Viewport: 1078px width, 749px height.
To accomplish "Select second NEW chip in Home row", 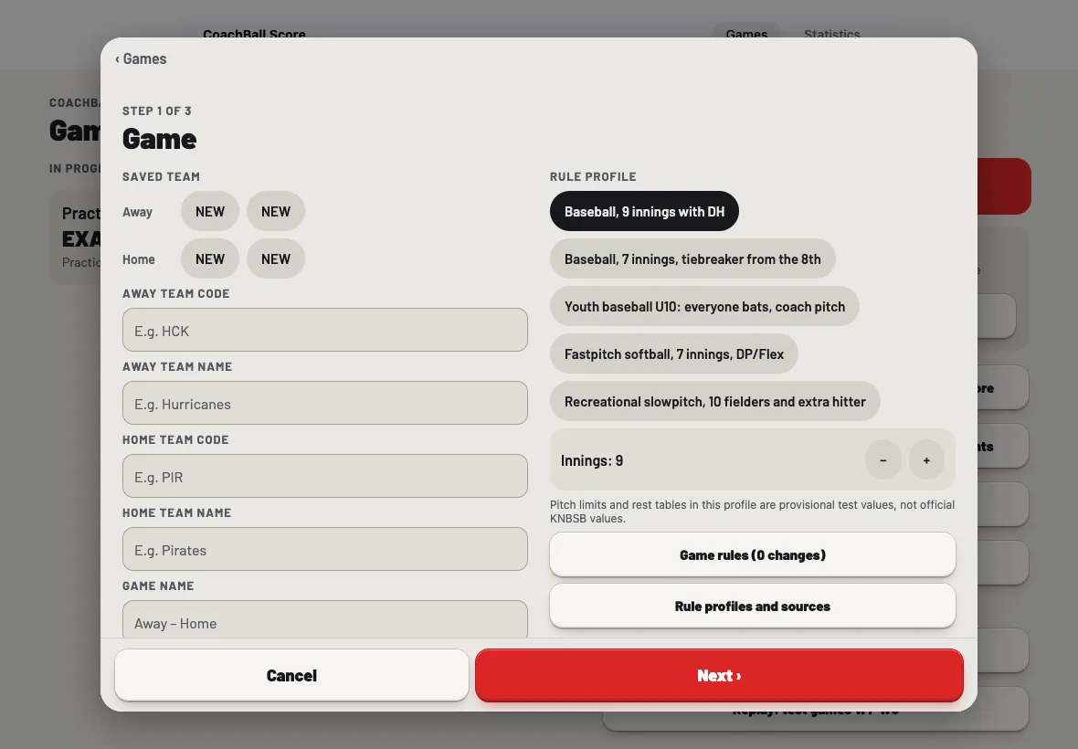I will 276,259.
